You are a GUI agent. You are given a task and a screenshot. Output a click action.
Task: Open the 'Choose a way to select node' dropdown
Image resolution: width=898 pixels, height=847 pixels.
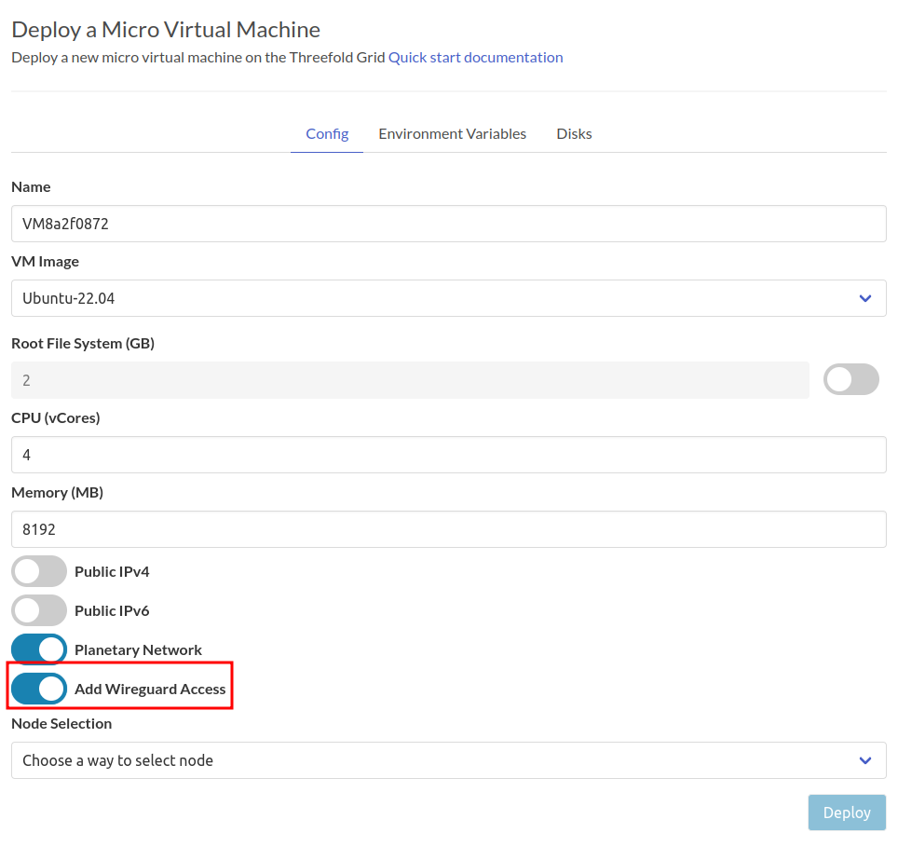click(447, 760)
